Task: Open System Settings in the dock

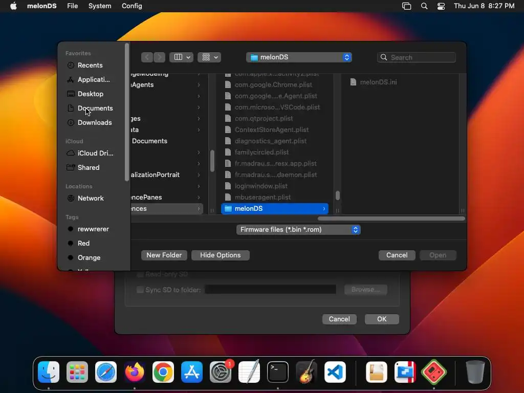Action: click(221, 372)
